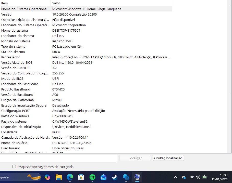The height and width of the screenshot is (183, 232).
Task: Select the 'Processador' row
Action: (x=86, y=57)
